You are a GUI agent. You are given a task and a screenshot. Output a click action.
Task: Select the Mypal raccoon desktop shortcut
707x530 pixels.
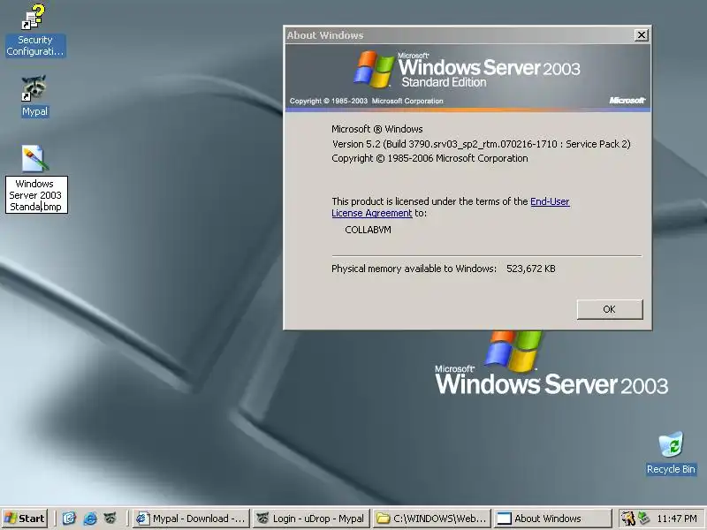[34, 96]
